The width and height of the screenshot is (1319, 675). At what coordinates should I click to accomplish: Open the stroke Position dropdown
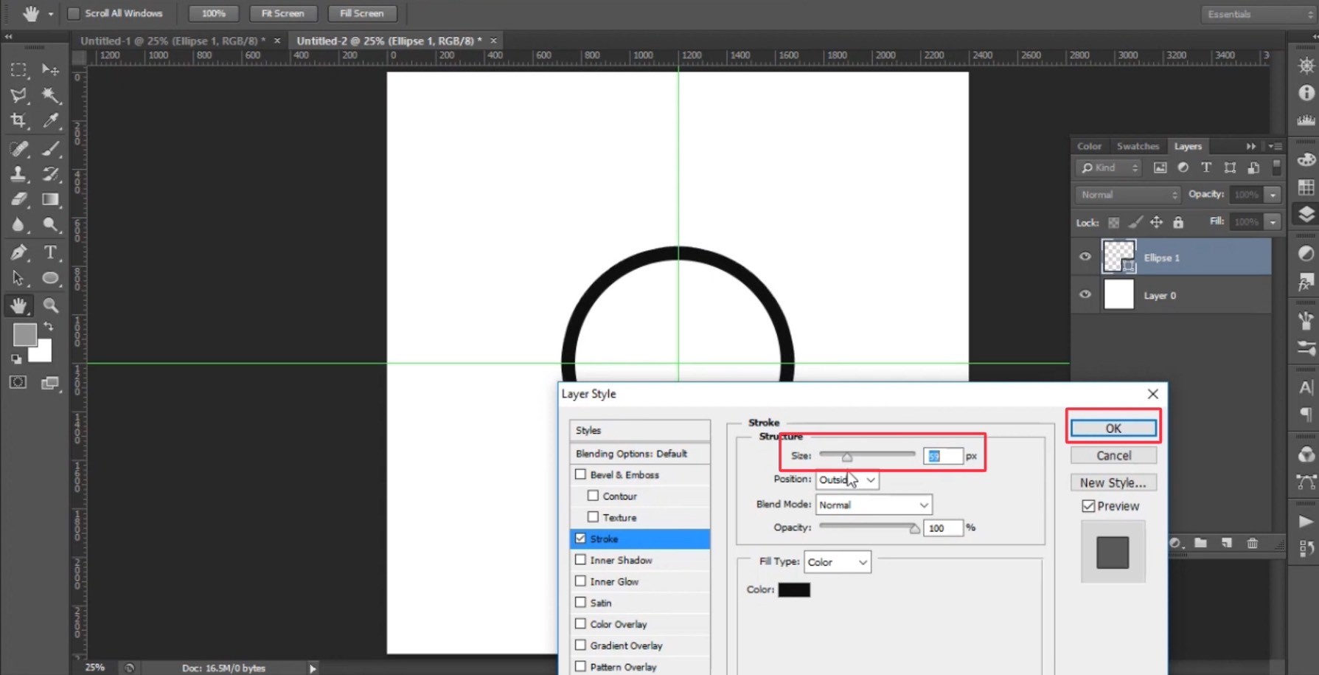tap(846, 480)
